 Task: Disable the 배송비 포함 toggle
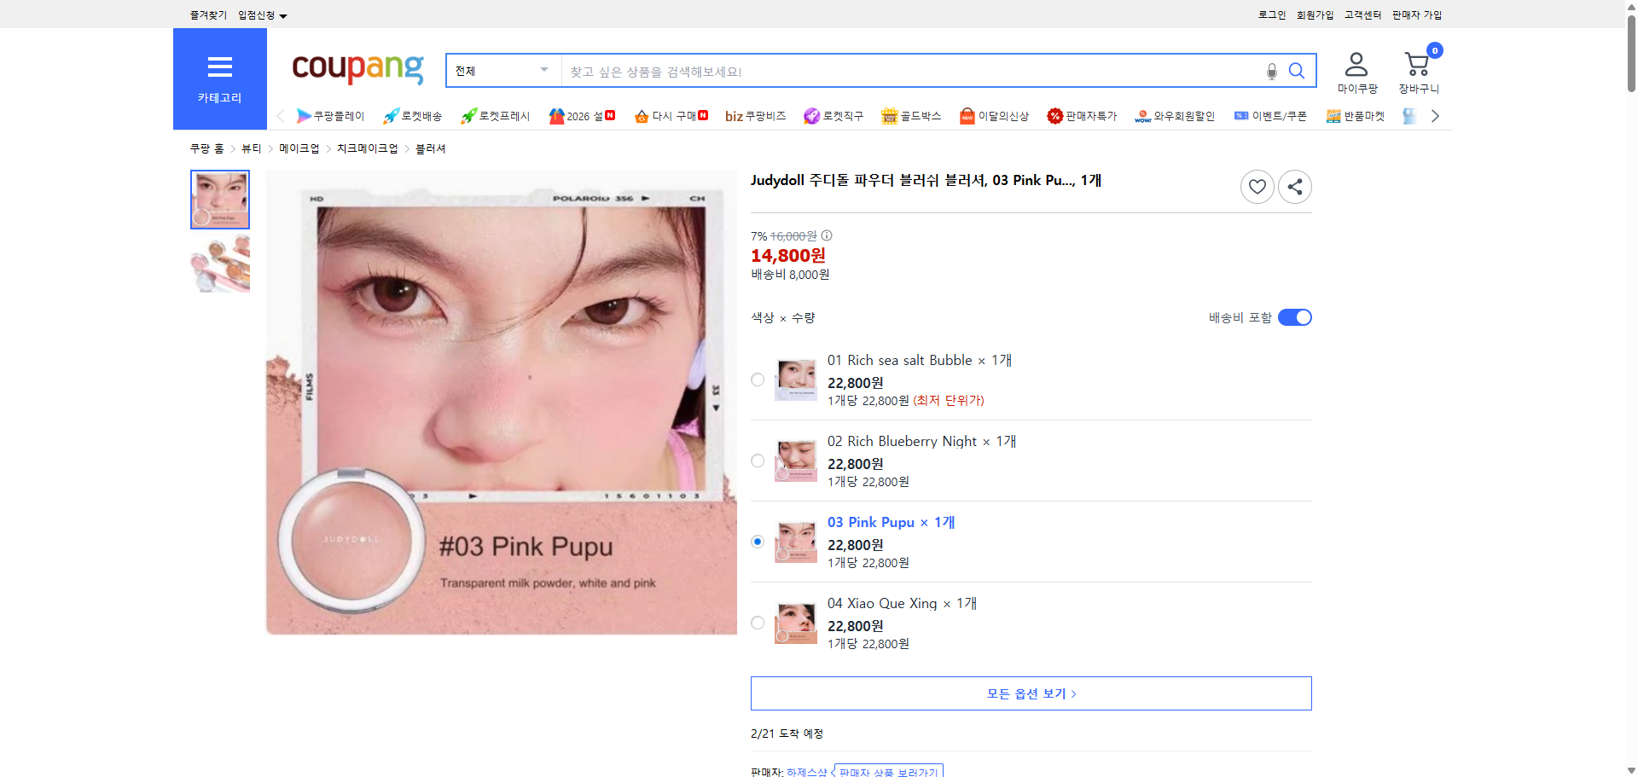tap(1294, 316)
